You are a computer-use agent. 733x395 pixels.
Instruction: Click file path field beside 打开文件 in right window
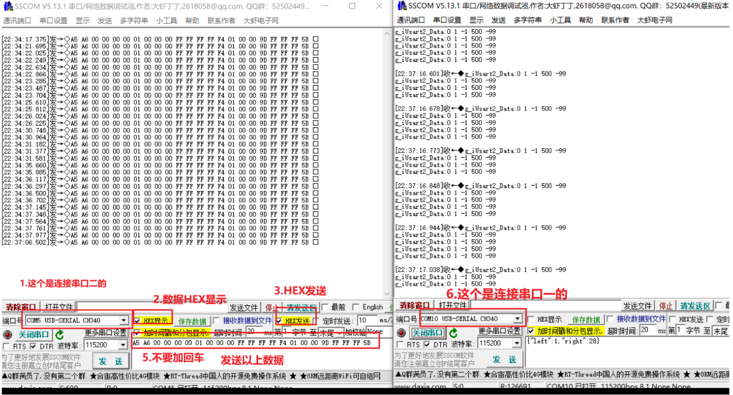(x=545, y=305)
